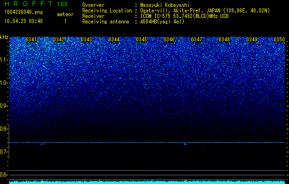This screenshot has height=184, width=289.
Task: Click the cyan signal level bar at bottom
Action: point(147,182)
